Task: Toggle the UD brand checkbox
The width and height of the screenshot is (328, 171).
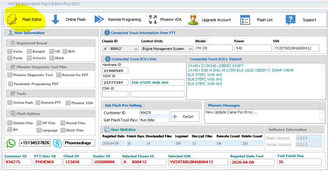Action: click(52, 51)
